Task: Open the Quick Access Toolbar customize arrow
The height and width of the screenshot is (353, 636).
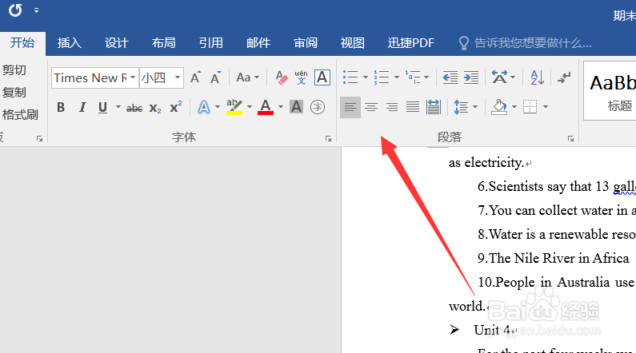Action: point(37,10)
